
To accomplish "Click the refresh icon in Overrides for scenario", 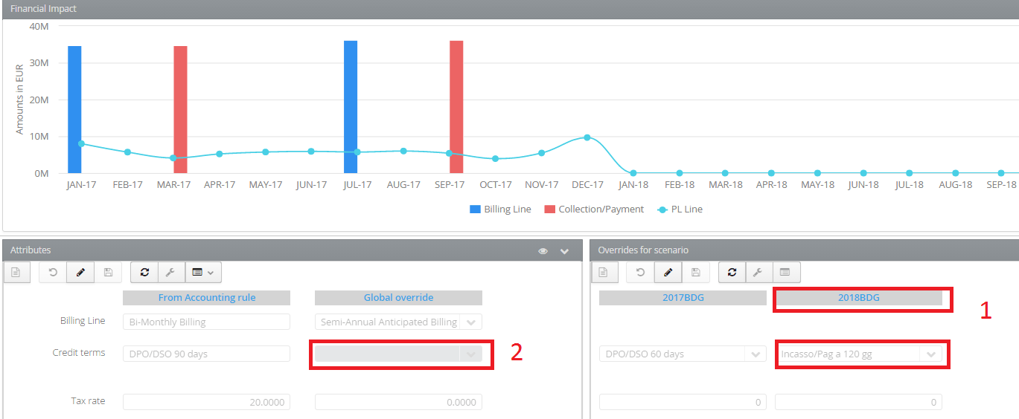I will click(x=732, y=273).
